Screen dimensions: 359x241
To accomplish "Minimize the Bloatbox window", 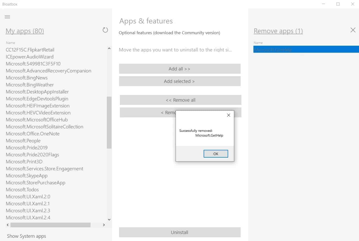I will (x=323, y=4).
